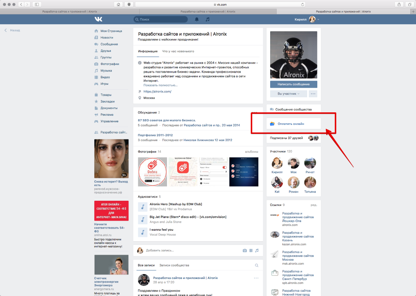The image size is (416, 296).
Task: Open Участники 120 heading
Action: [x=281, y=151]
